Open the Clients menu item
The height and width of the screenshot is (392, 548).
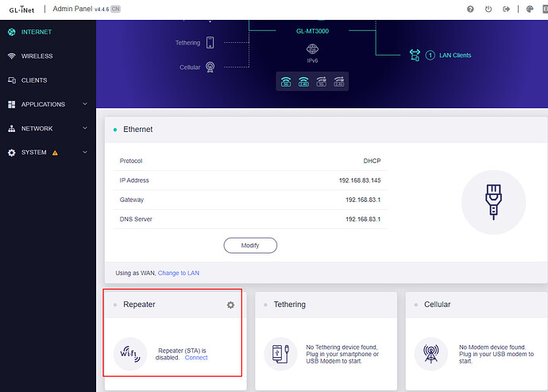(34, 80)
